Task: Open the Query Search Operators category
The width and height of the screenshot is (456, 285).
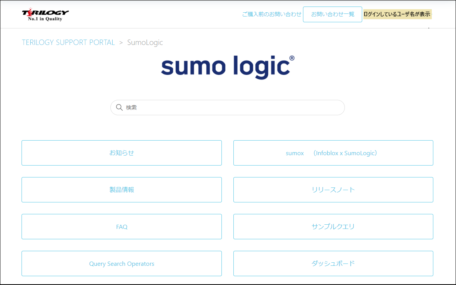Action: [x=121, y=263]
